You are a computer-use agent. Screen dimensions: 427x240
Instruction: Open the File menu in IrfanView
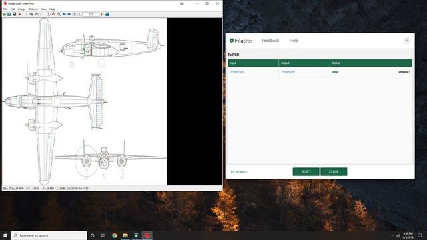(x=5, y=9)
